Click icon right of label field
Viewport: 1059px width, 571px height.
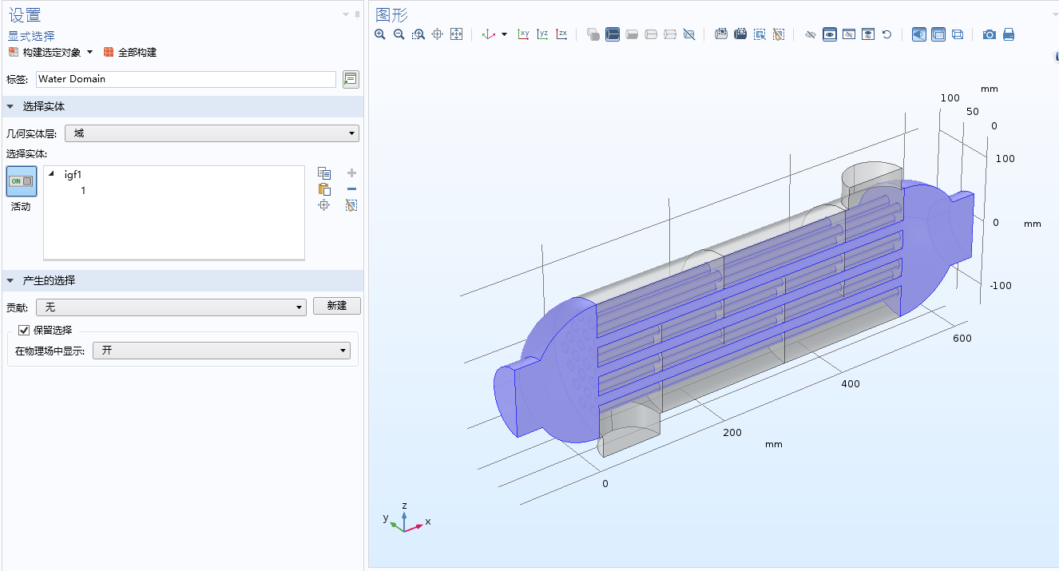point(351,79)
